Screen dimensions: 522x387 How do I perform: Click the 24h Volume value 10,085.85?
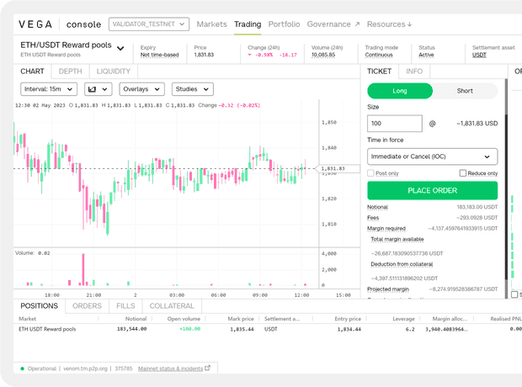click(x=323, y=55)
